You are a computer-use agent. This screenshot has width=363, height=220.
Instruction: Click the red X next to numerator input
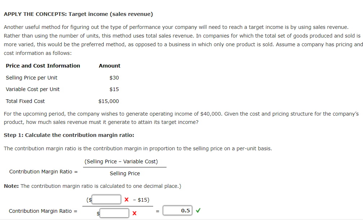pos(126,200)
